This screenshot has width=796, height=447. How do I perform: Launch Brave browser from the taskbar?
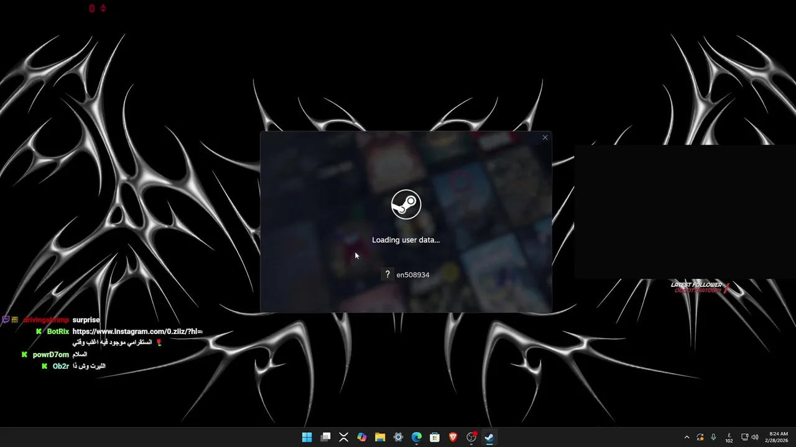click(x=453, y=437)
